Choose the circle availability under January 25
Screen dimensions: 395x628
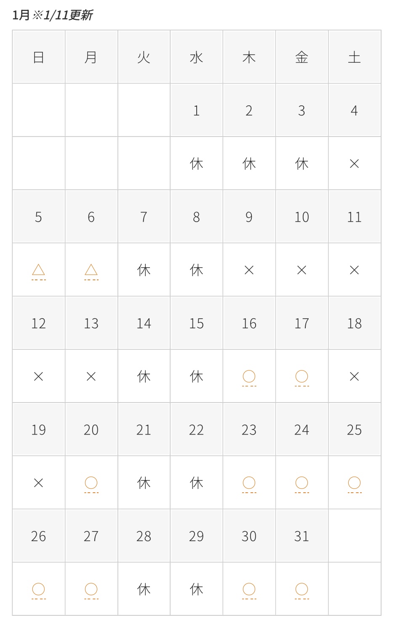pos(354,483)
